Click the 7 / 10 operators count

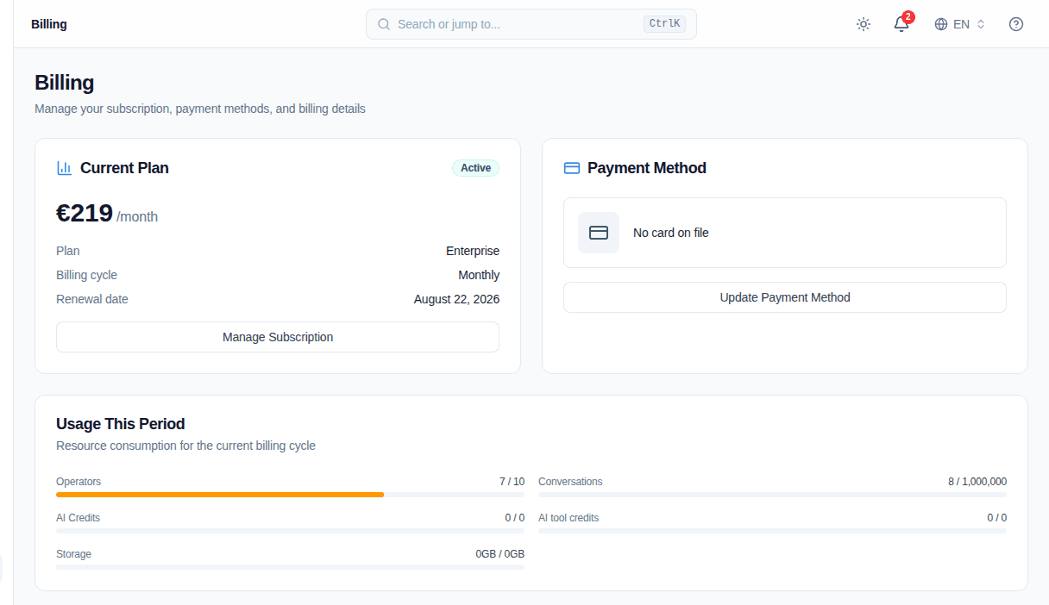pos(512,482)
